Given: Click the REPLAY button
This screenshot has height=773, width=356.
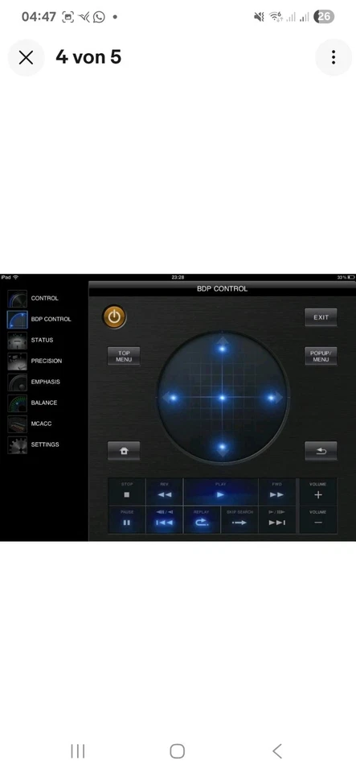Looking at the screenshot, I should coord(202,519).
